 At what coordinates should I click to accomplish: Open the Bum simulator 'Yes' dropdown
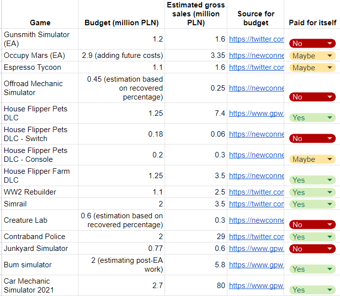pyautogui.click(x=312, y=269)
